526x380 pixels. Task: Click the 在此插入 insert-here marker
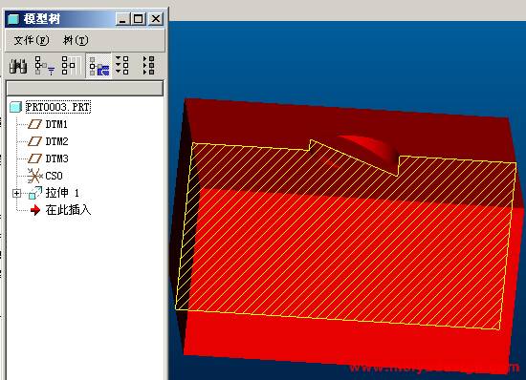click(x=68, y=210)
